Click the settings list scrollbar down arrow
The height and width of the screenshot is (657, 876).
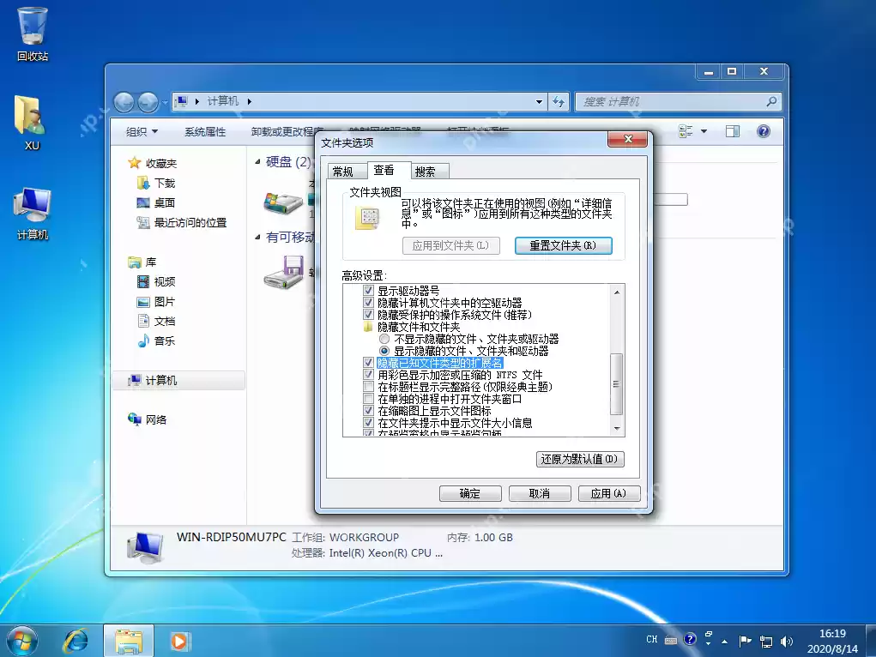[615, 430]
